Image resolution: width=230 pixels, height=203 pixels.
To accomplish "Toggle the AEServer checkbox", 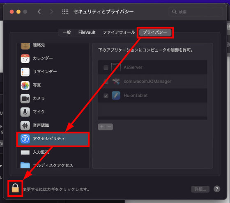I will (x=106, y=68).
